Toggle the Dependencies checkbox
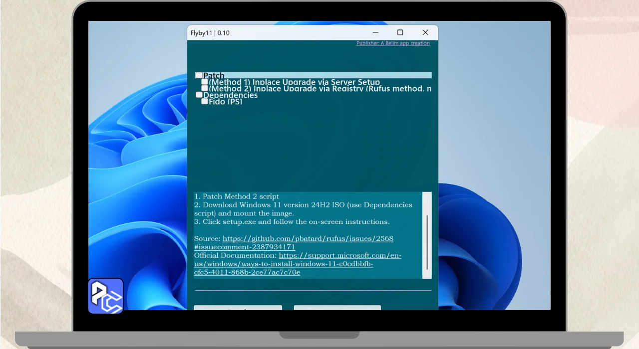The height and width of the screenshot is (349, 639). [x=199, y=95]
